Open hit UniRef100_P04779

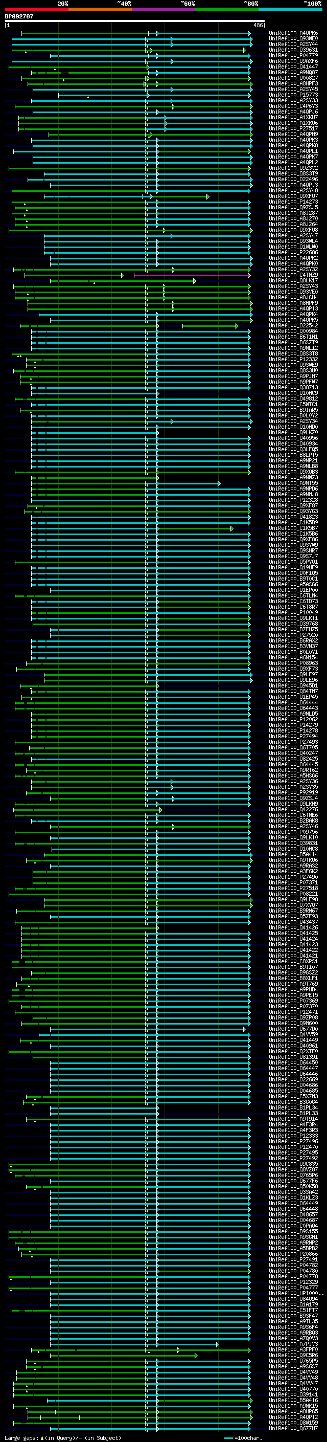(x=293, y=55)
